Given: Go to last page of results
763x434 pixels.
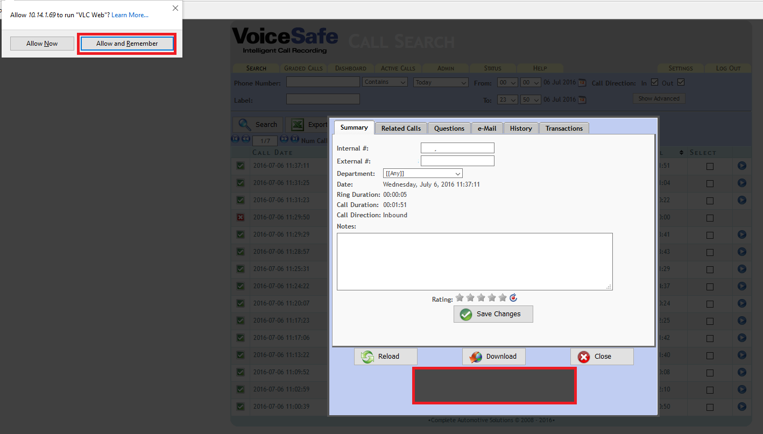Looking at the screenshot, I should [x=294, y=139].
